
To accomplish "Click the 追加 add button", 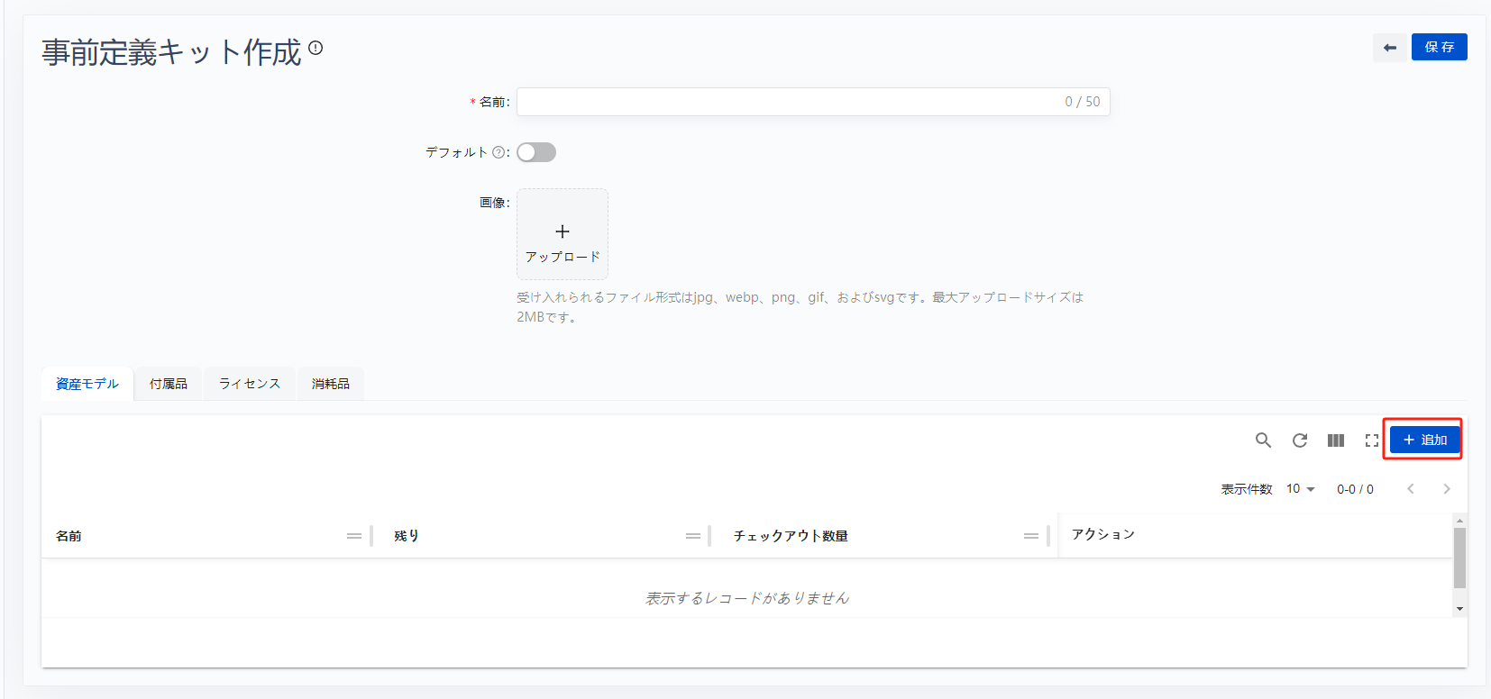I will click(1424, 440).
